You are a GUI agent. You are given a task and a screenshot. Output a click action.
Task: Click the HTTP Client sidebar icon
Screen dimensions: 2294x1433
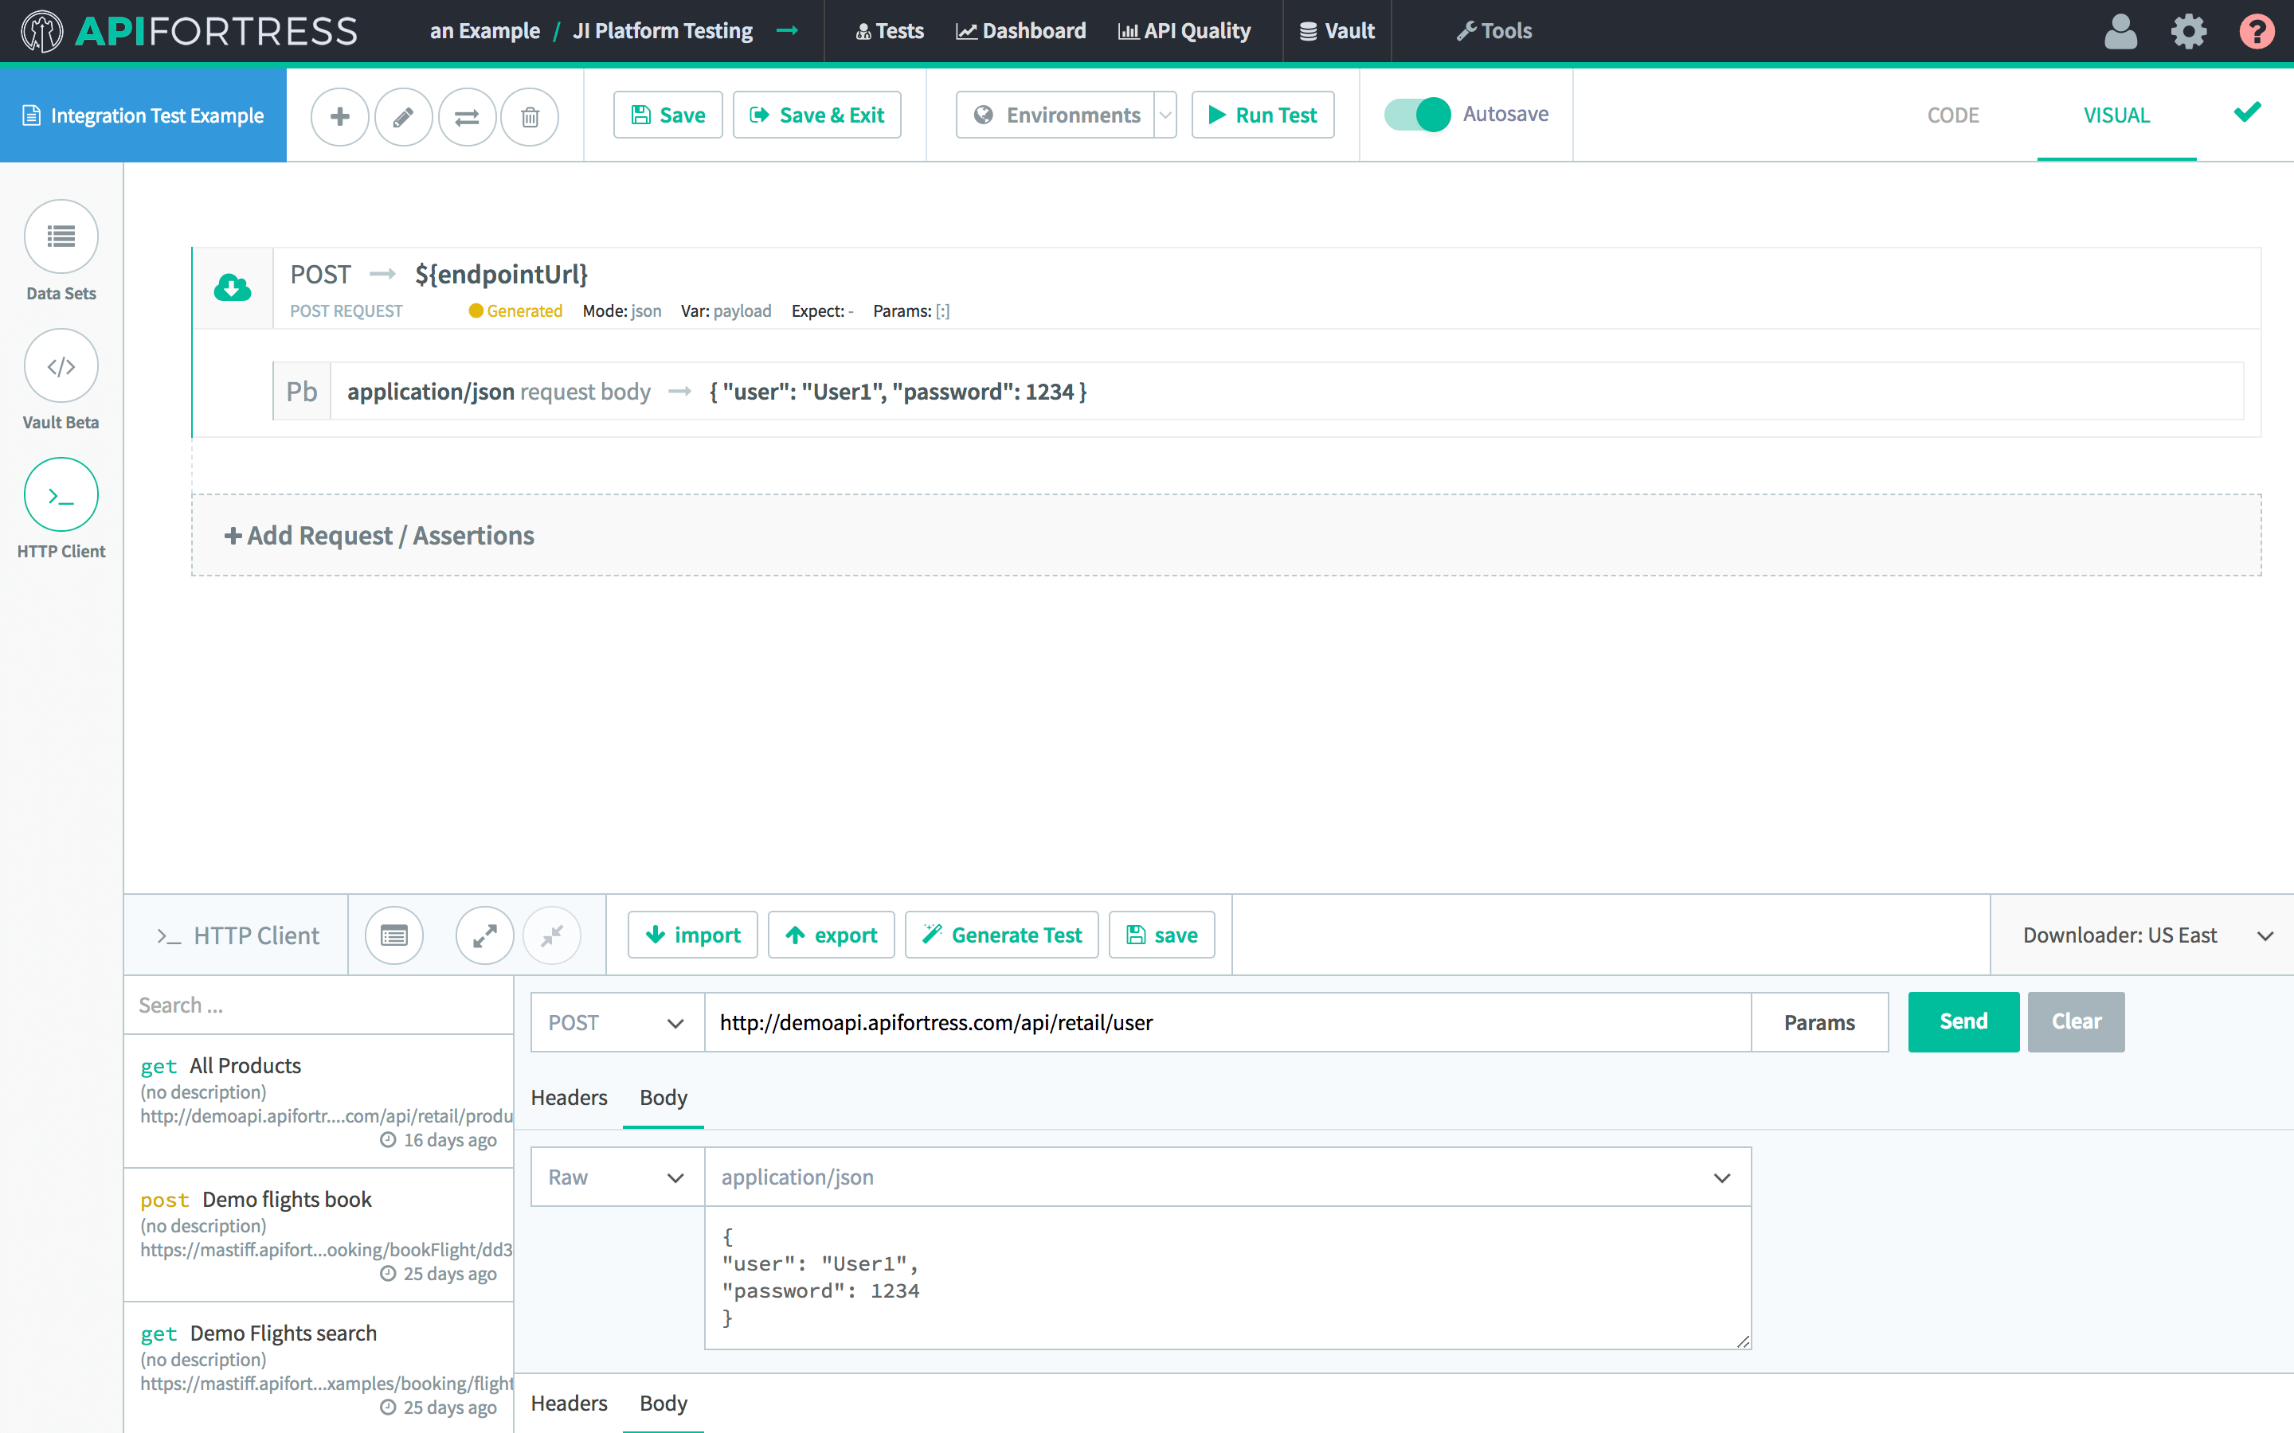tap(61, 494)
